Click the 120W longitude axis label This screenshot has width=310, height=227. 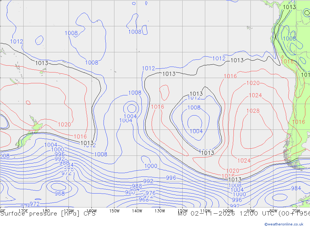point(183,211)
